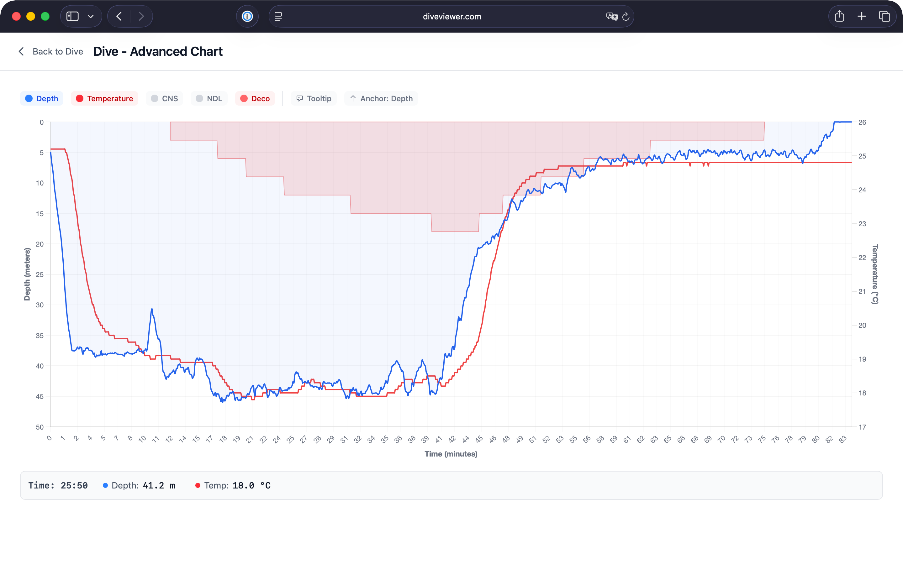This screenshot has height=564, width=903.
Task: Toggle the Deco overlay off
Action: coord(255,98)
